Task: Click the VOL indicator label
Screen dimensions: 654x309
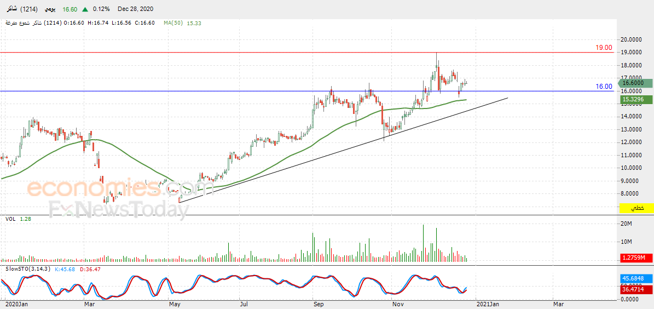Action: pos(10,219)
